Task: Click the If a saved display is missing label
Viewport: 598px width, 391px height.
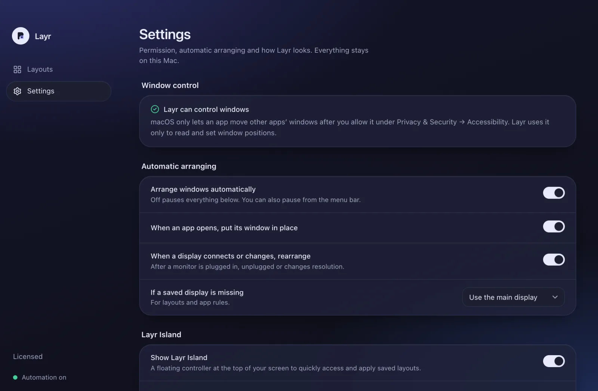Action: (197, 293)
